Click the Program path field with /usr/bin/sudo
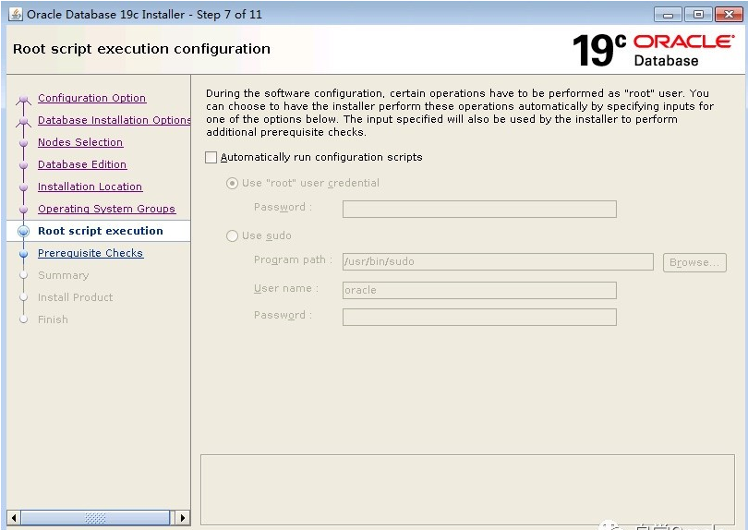 [x=498, y=261]
